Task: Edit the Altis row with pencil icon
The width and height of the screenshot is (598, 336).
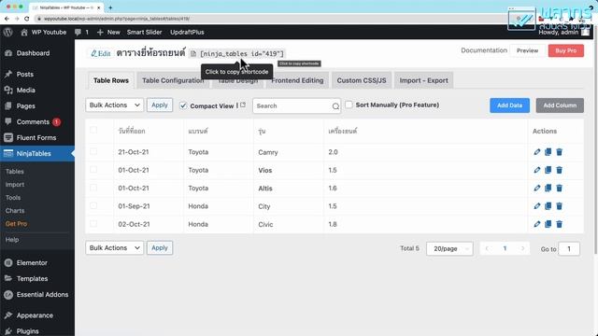Action: tap(537, 188)
